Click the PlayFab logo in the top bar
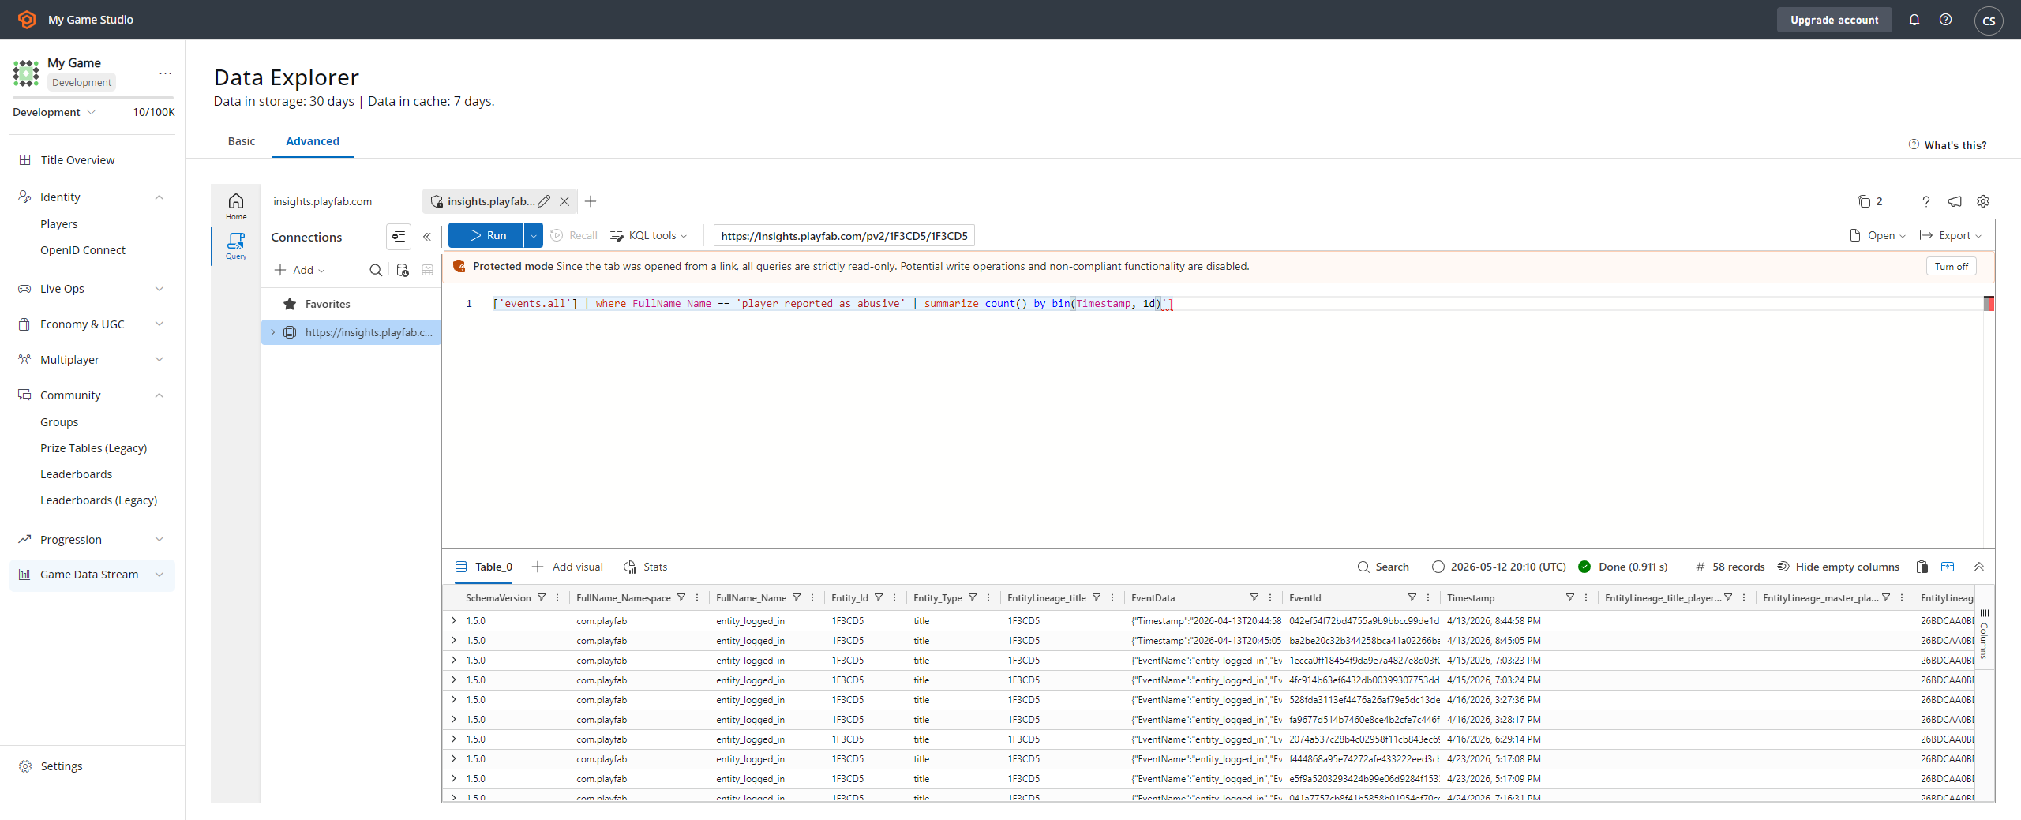Image resolution: width=2021 pixels, height=820 pixels. (27, 20)
